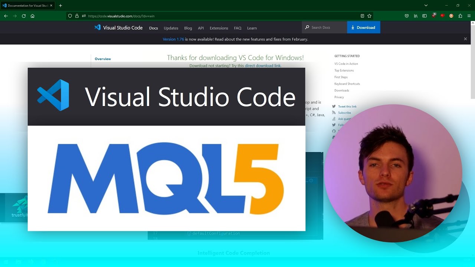The height and width of the screenshot is (267, 475).
Task: Open the Downloads link in Getting Started
Action: (342, 90)
